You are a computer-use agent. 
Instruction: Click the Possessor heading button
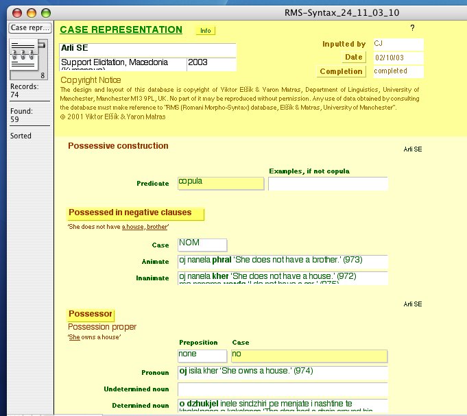tap(91, 315)
